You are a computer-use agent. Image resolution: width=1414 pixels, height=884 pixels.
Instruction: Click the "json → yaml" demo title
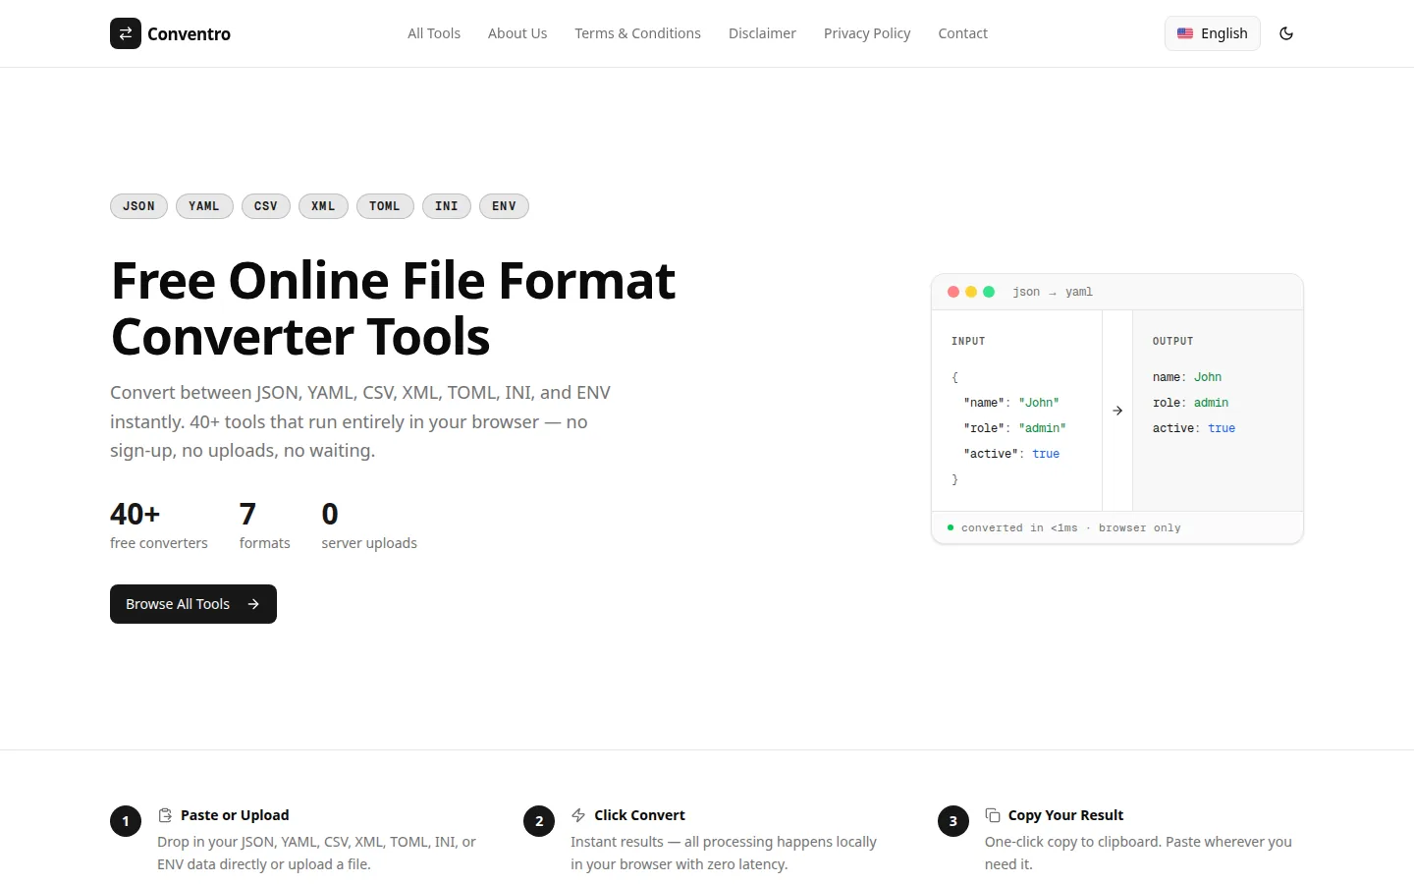click(1053, 292)
